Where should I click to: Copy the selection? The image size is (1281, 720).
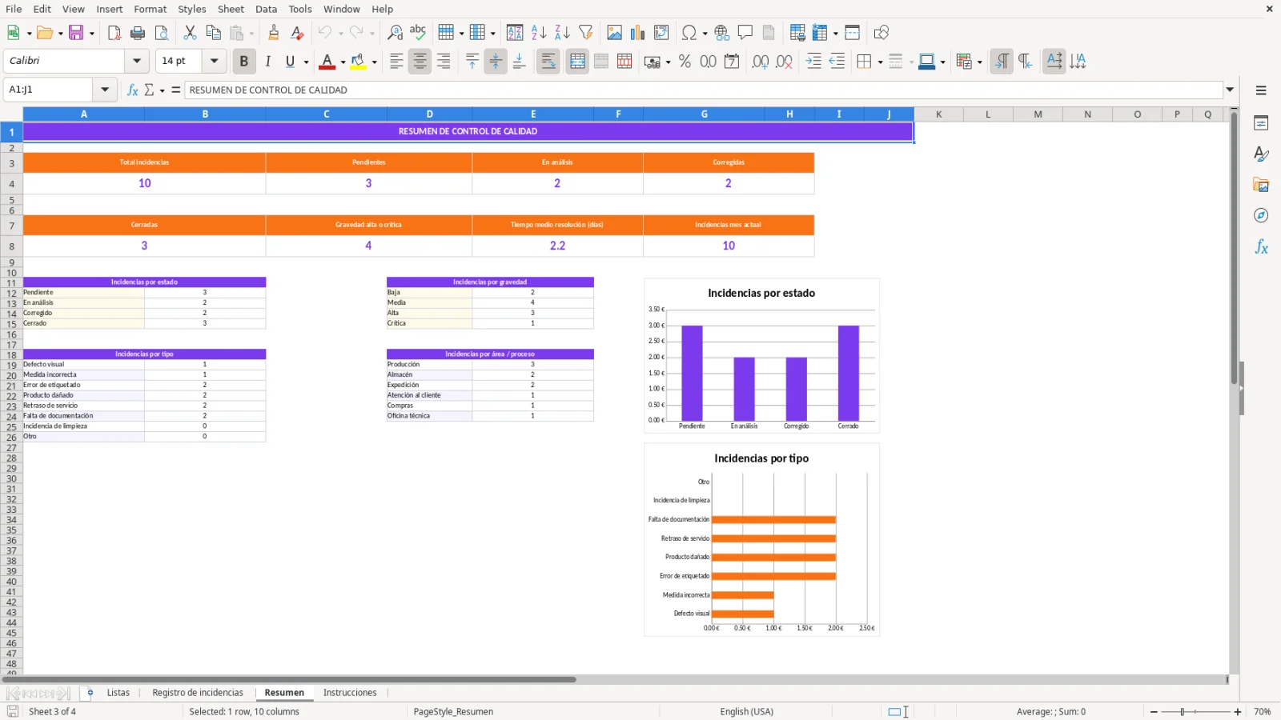pyautogui.click(x=213, y=33)
